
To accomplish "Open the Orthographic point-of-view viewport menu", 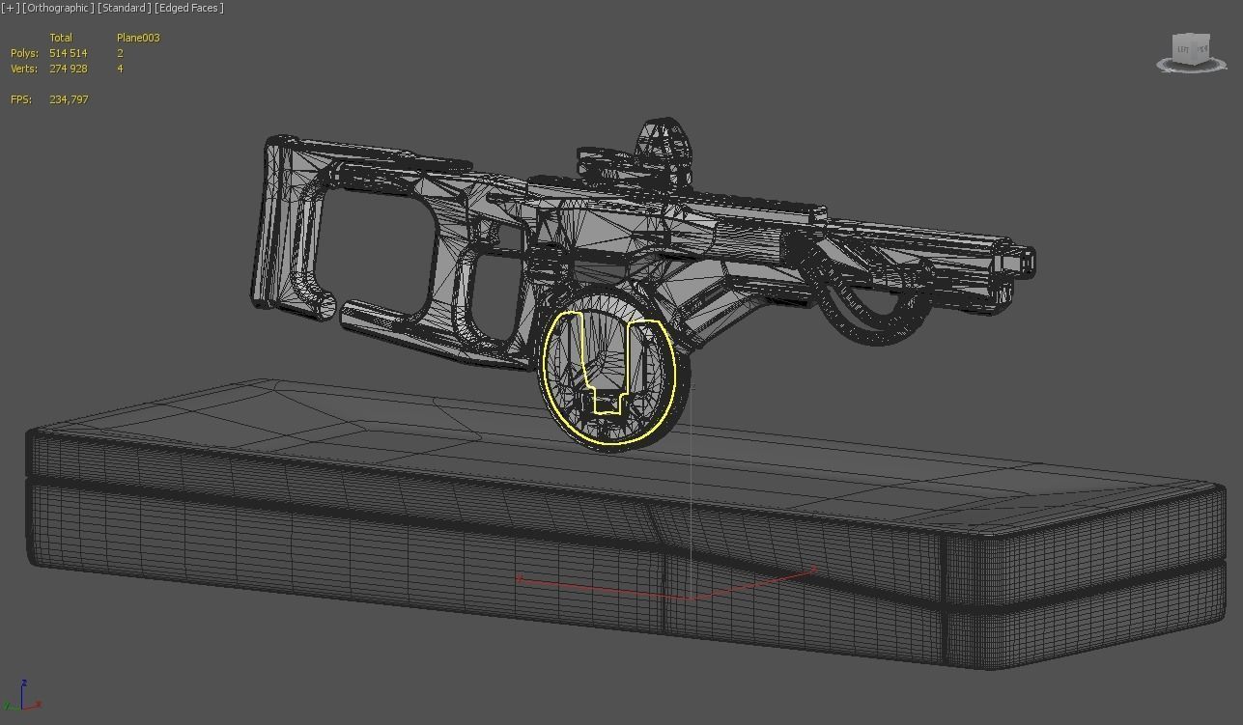I will 58,8.
